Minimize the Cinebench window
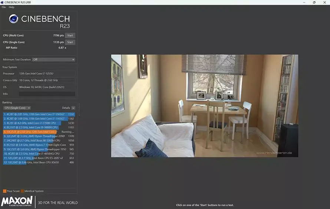The height and width of the screenshot is (209, 330). click(304, 2)
